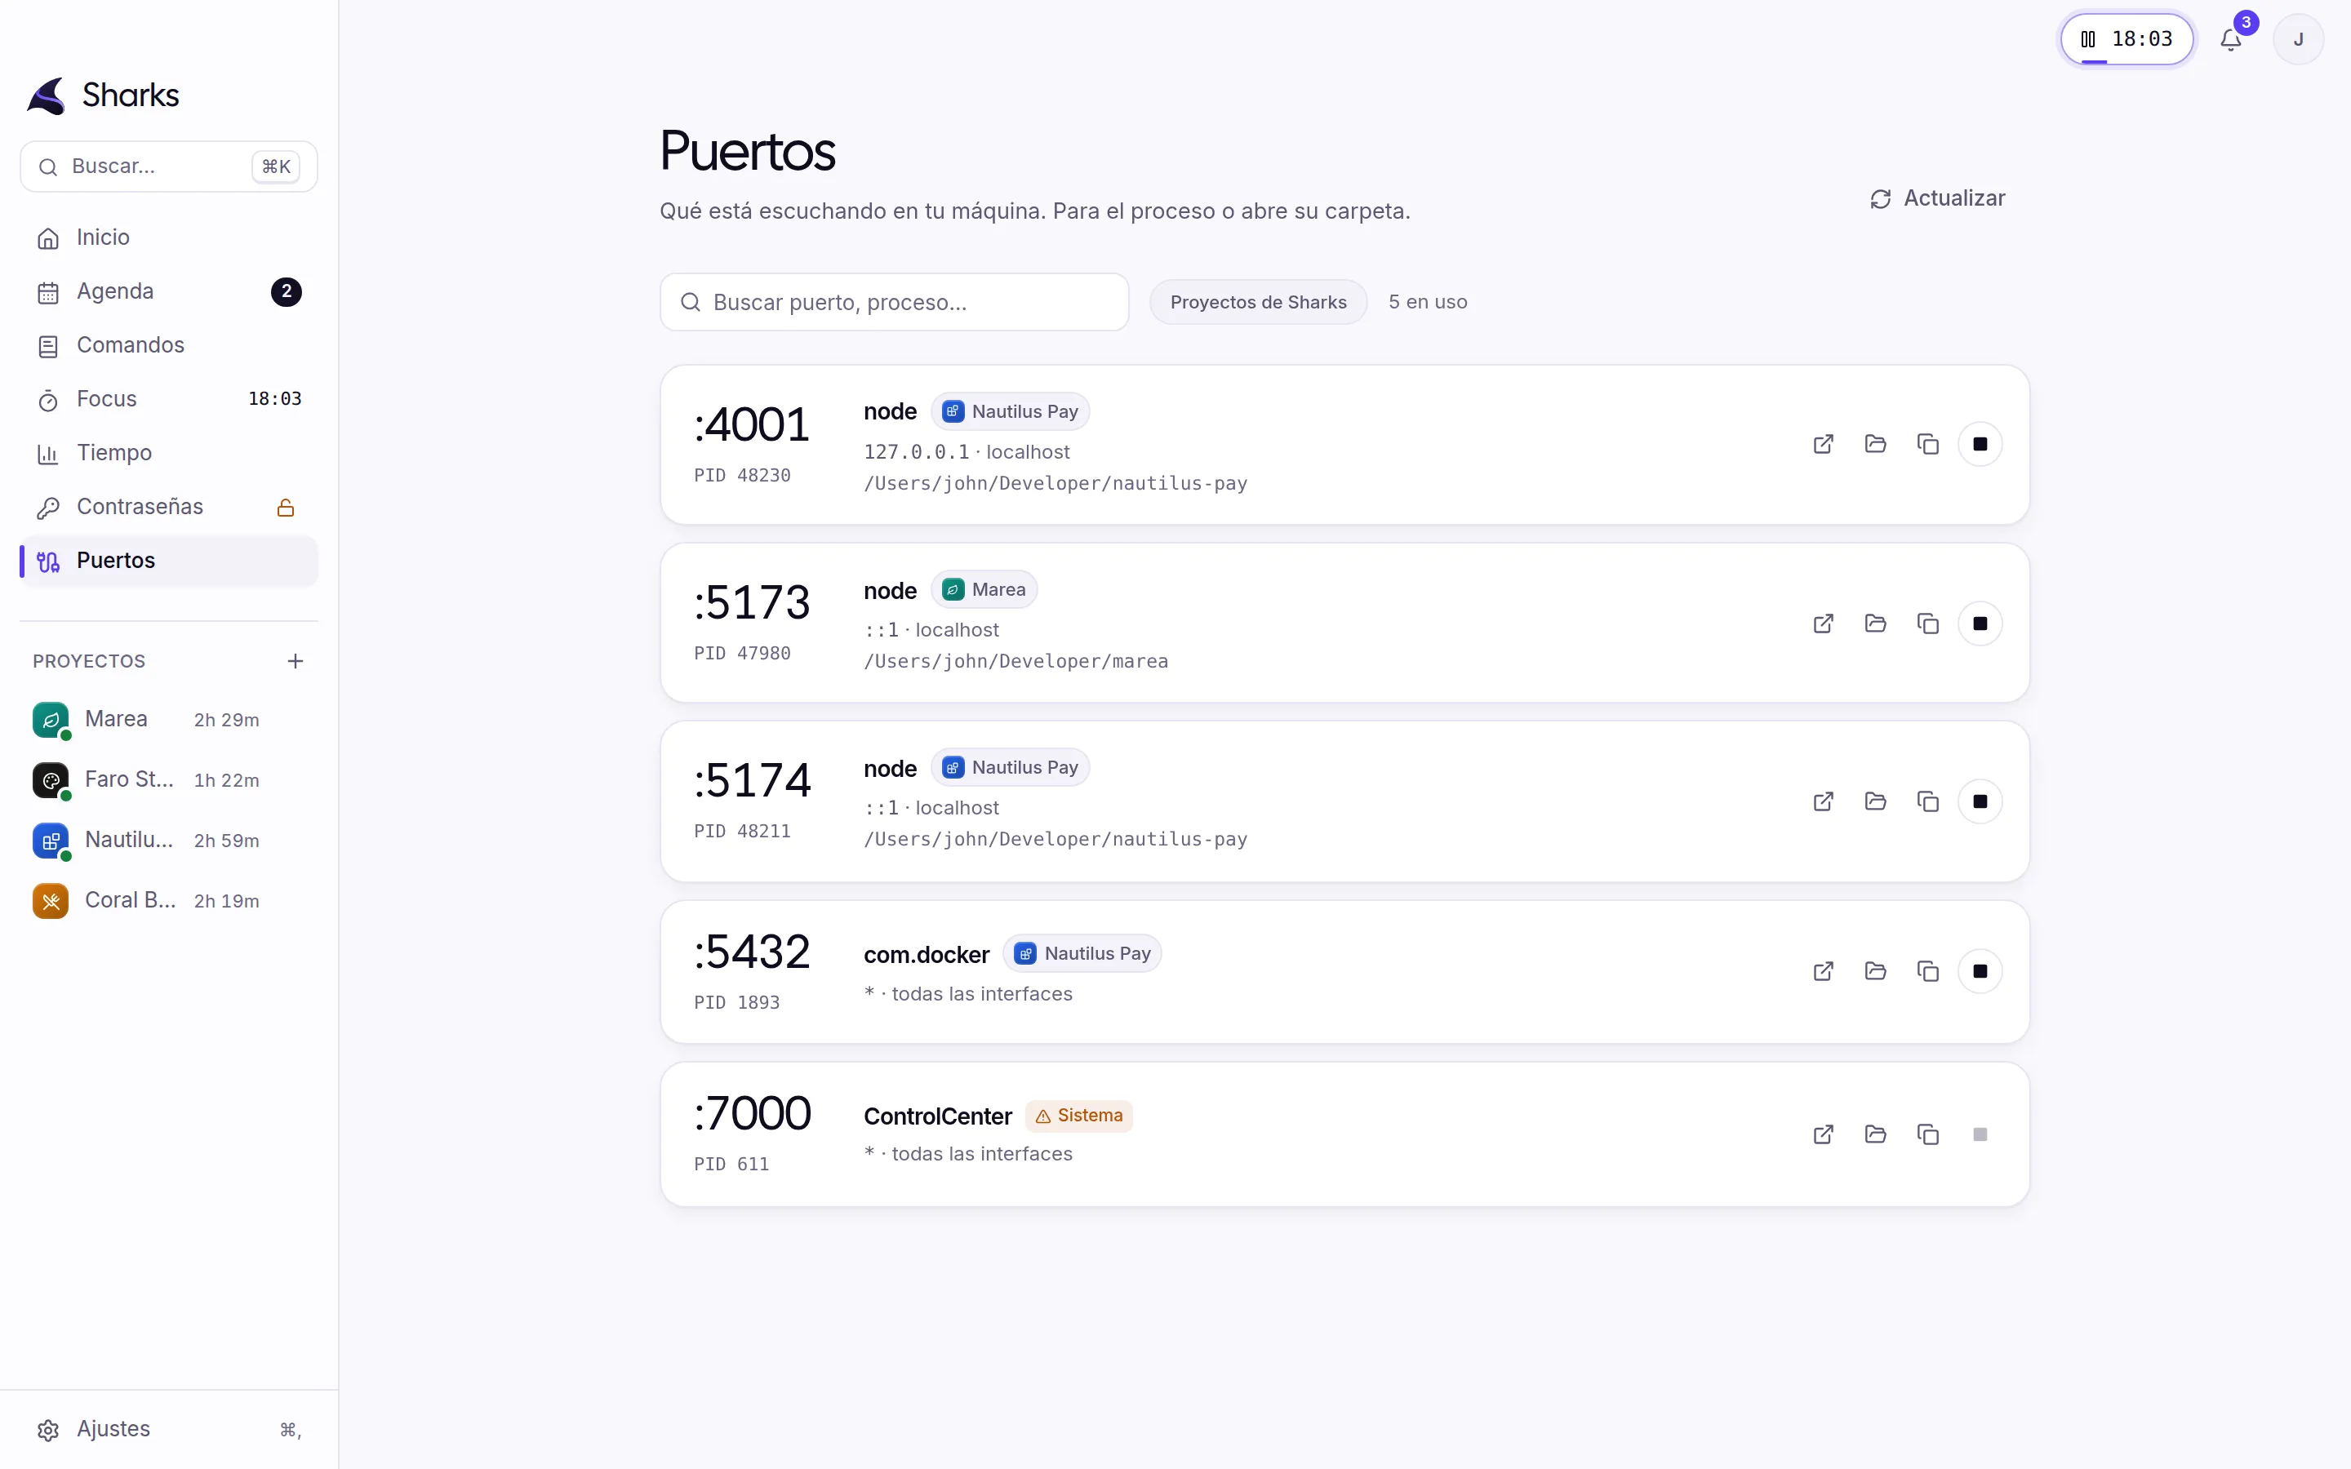2351x1469 pixels.
Task: Open the Tiempo section
Action: click(x=169, y=453)
